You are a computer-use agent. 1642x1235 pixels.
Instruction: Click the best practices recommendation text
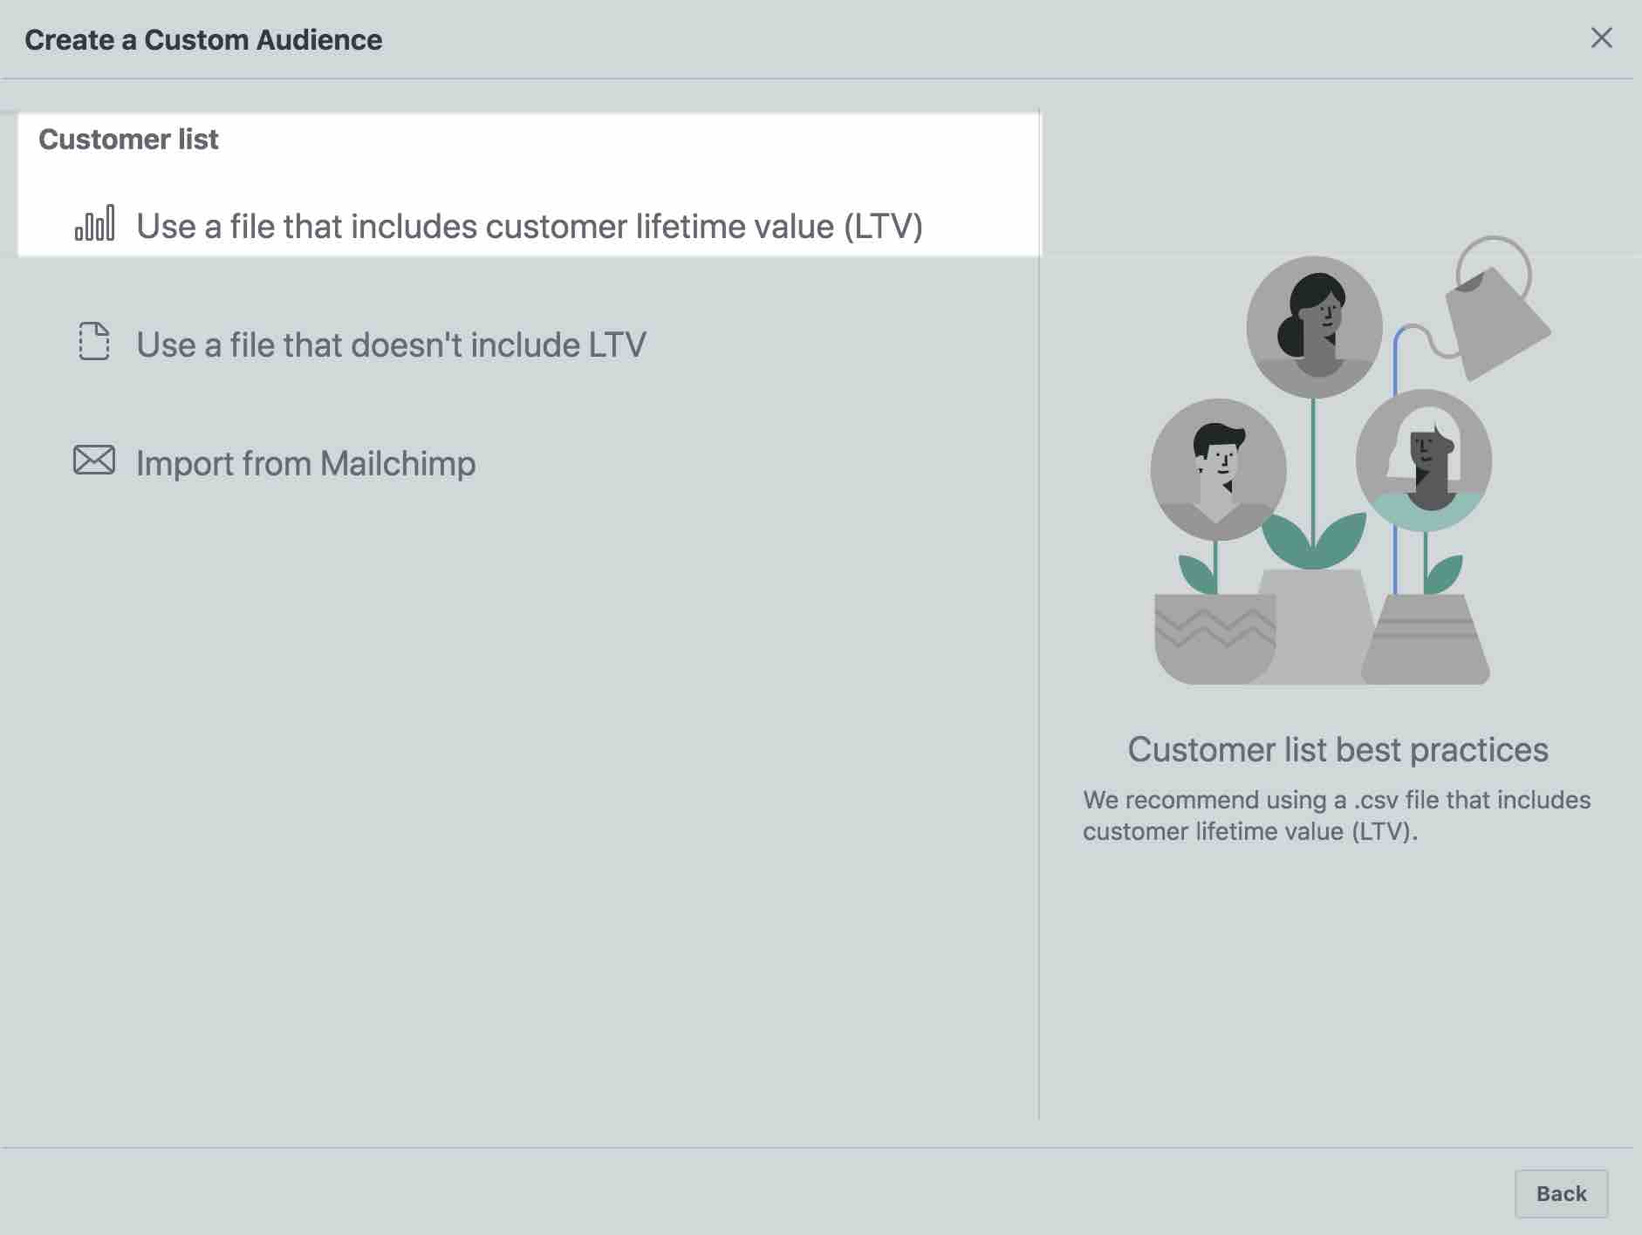tap(1337, 815)
